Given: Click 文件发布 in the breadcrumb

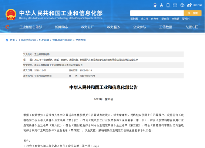Looking at the screenshot, I should [81, 40].
